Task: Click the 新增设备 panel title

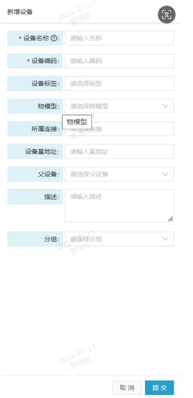Action: (x=20, y=12)
